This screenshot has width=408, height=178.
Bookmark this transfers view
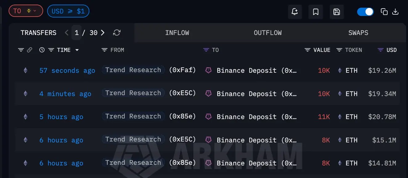click(x=316, y=12)
